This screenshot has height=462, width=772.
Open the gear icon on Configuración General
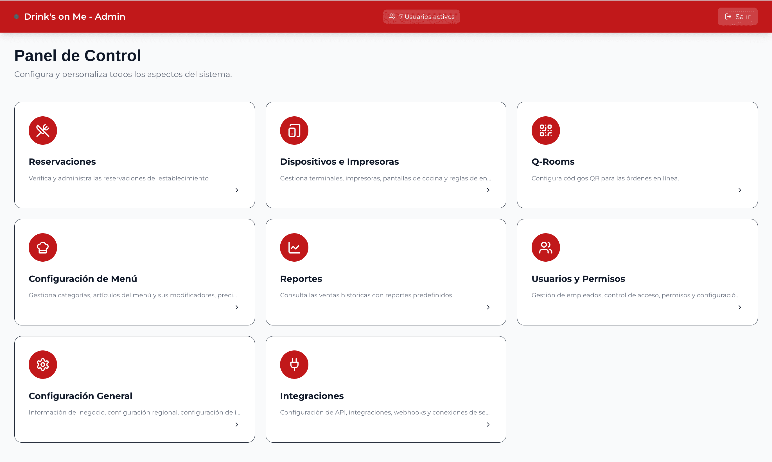pos(43,364)
